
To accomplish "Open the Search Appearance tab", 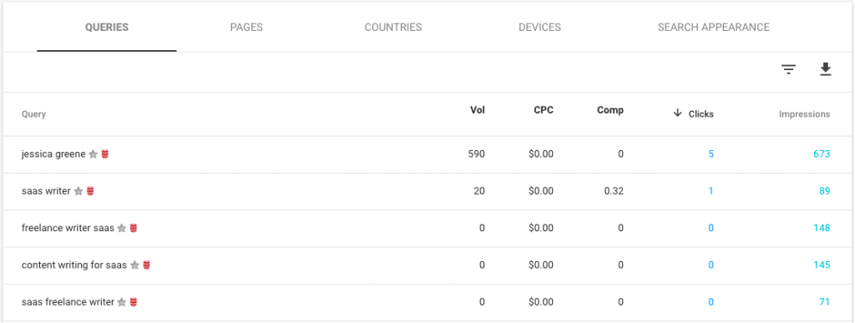I will tap(714, 28).
